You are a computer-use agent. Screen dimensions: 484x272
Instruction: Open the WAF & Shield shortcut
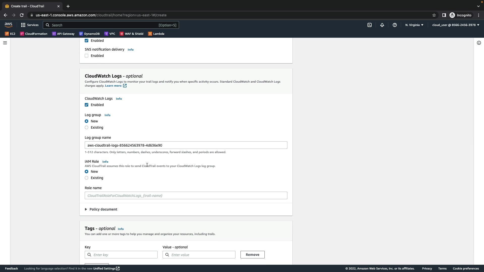coord(131,34)
